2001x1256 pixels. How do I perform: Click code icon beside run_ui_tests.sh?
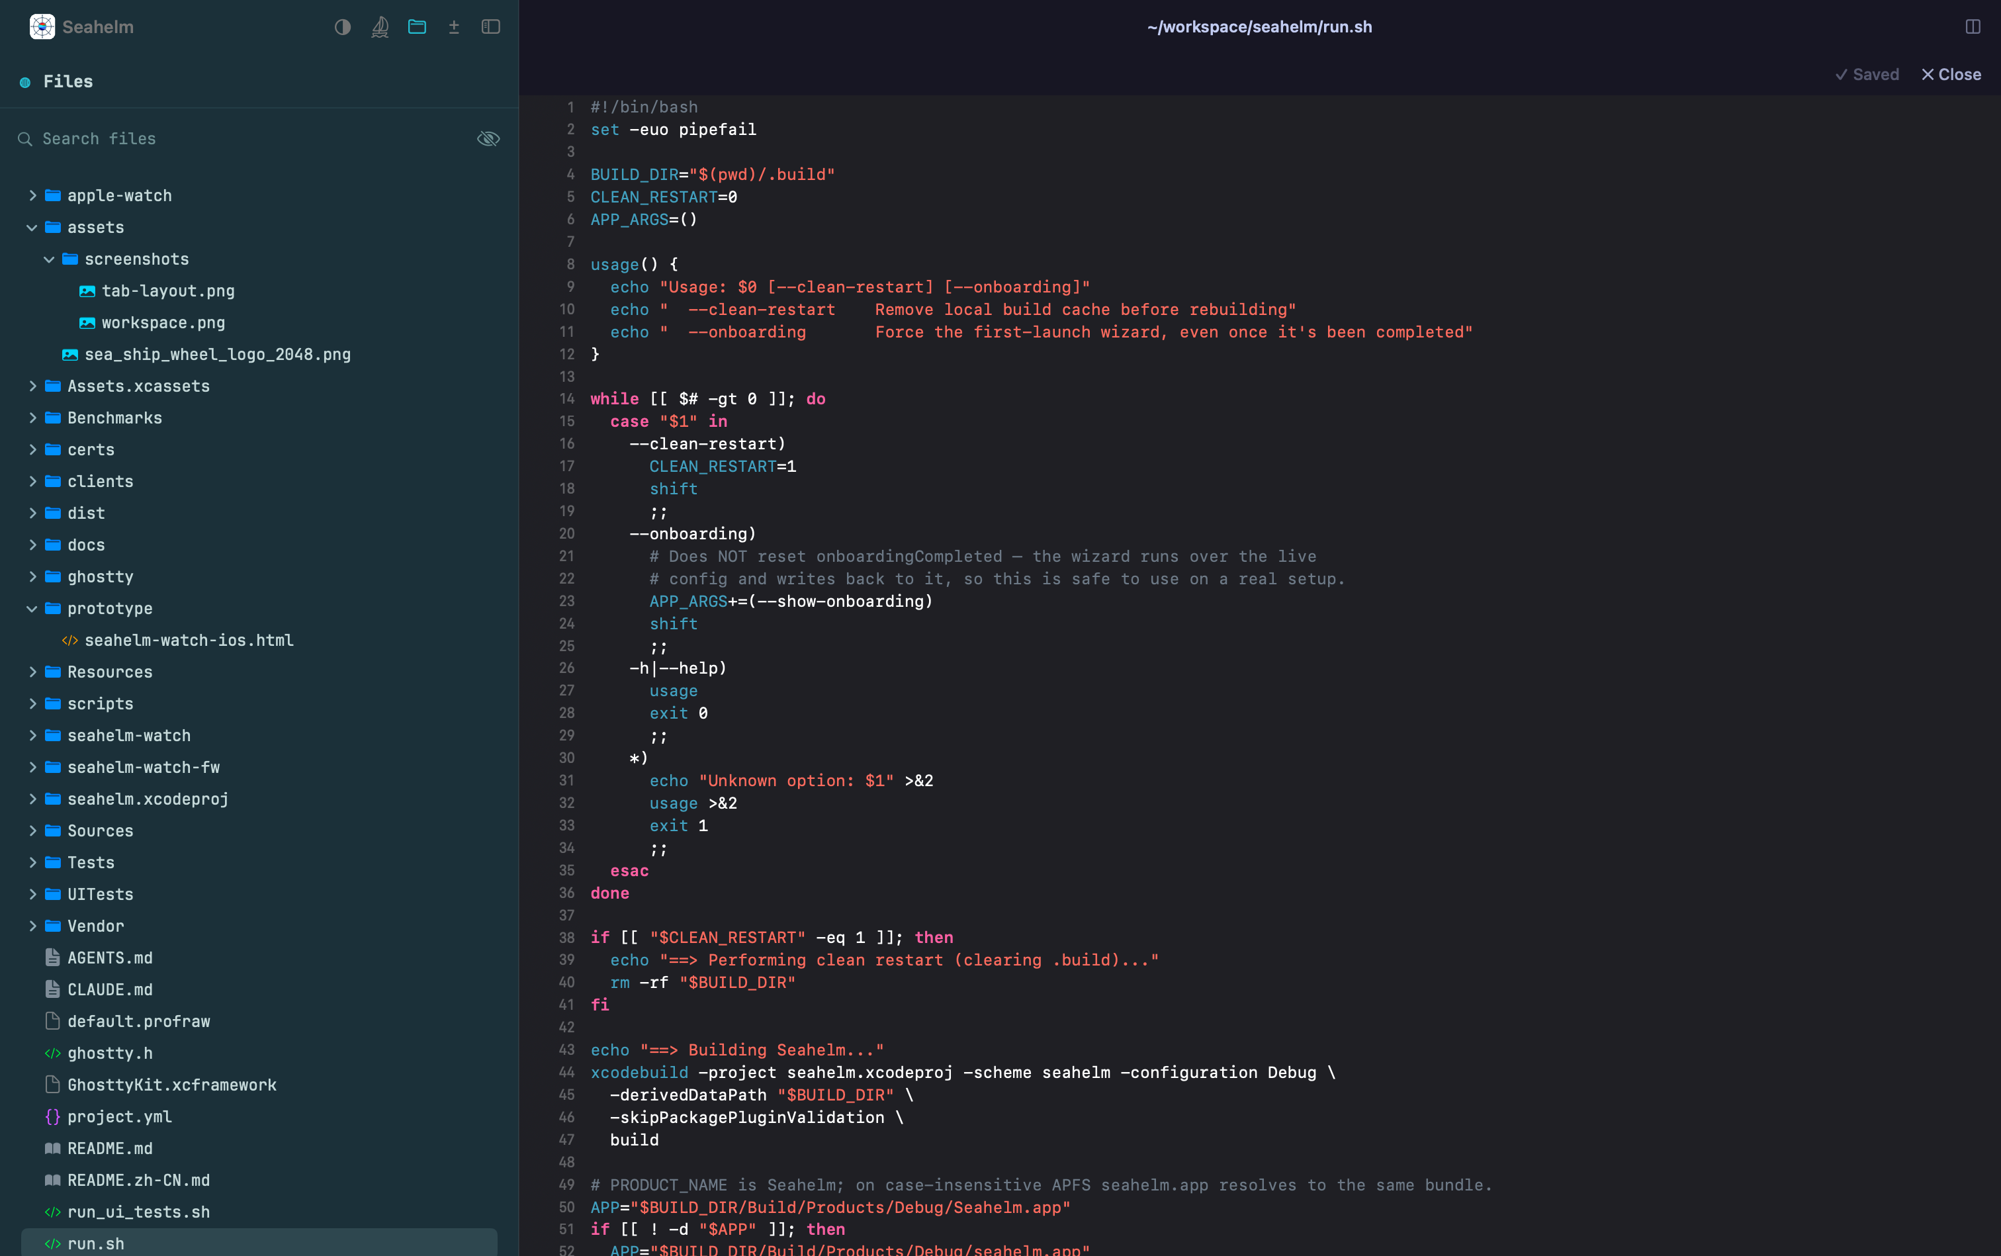(x=53, y=1213)
